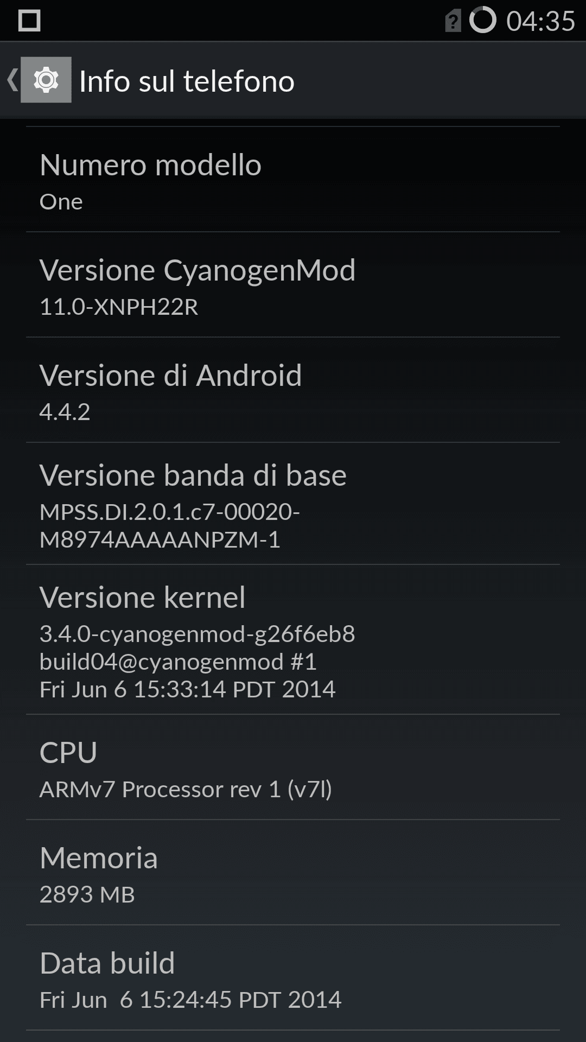Tap the 04:35 clock

540,21
